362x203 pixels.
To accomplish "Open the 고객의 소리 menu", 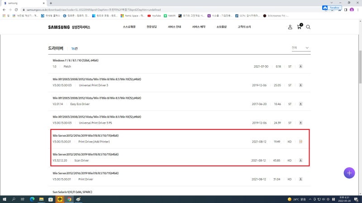I will (x=244, y=27).
